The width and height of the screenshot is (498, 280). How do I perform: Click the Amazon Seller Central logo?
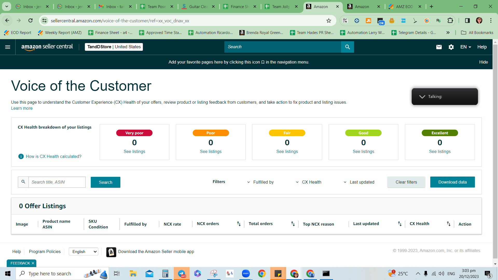click(47, 47)
